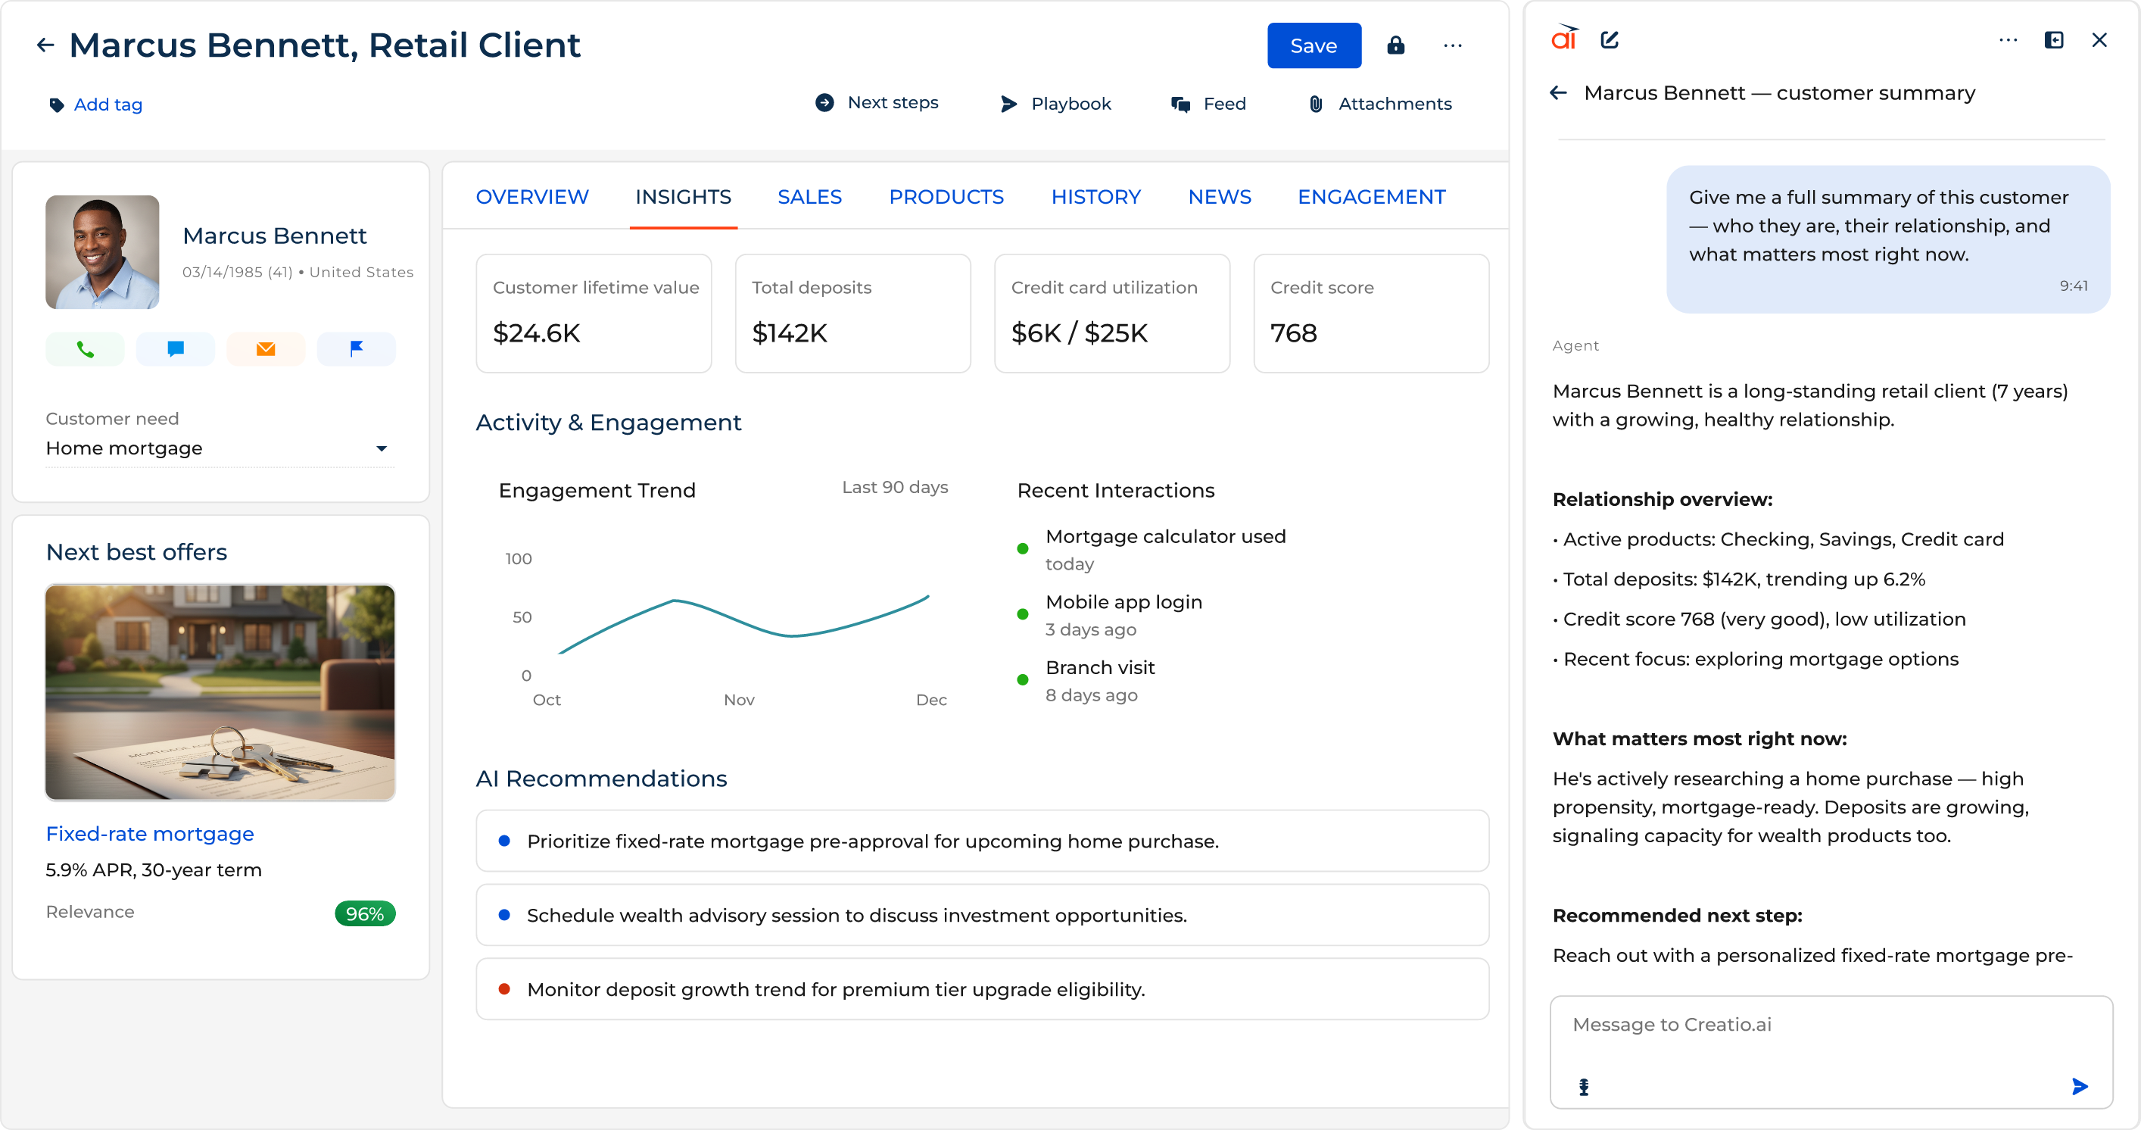Click the Save button
Image resolution: width=2141 pixels, height=1130 pixels.
(1314, 45)
